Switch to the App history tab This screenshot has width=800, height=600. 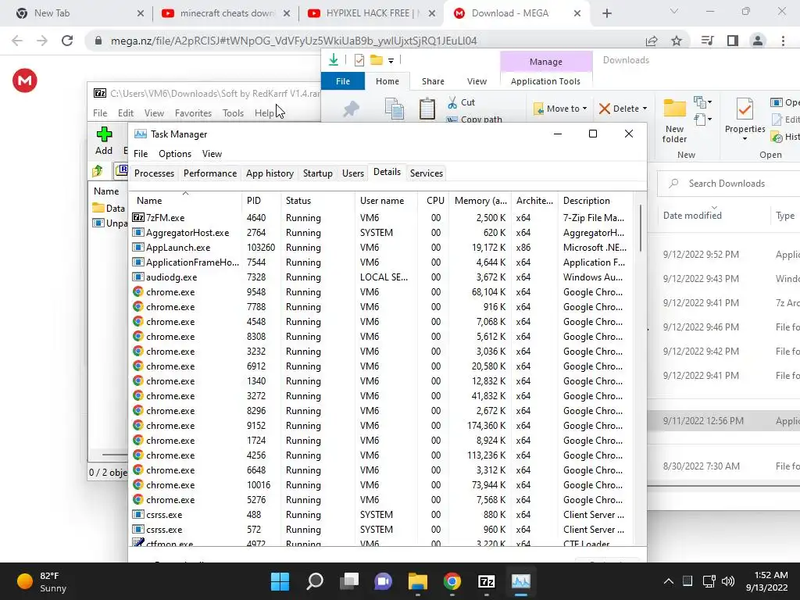pos(270,173)
